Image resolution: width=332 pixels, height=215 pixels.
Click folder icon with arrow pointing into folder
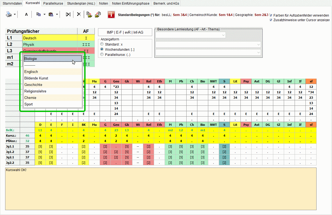89,14
